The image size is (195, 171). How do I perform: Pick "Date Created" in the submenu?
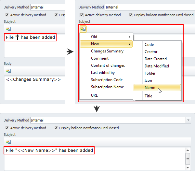pos(155,59)
